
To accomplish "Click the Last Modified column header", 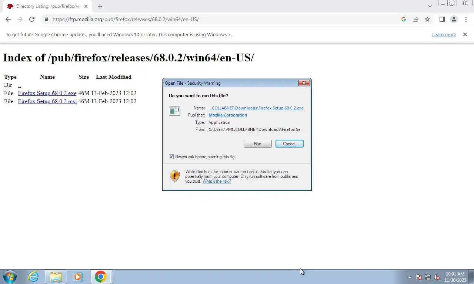I will pyautogui.click(x=114, y=77).
